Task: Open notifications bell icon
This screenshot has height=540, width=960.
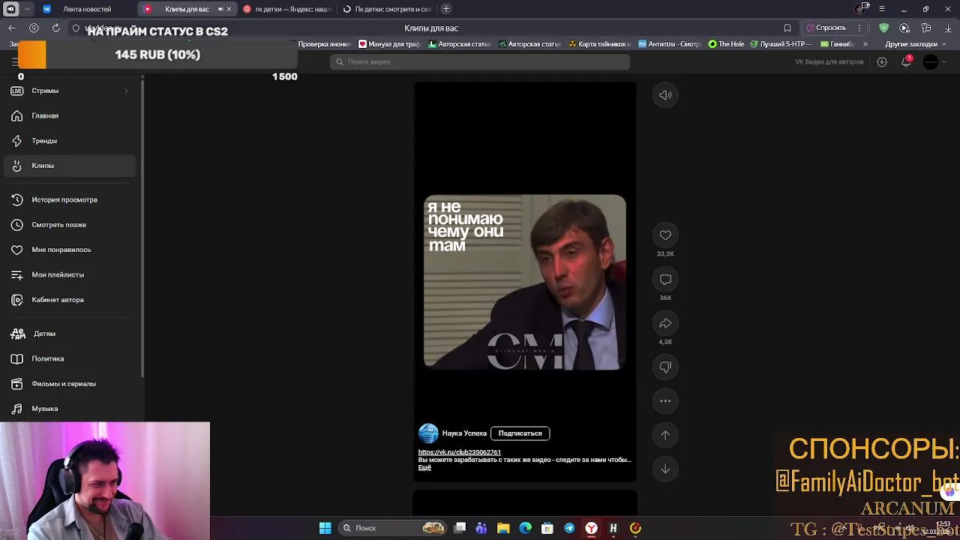Action: tap(906, 61)
